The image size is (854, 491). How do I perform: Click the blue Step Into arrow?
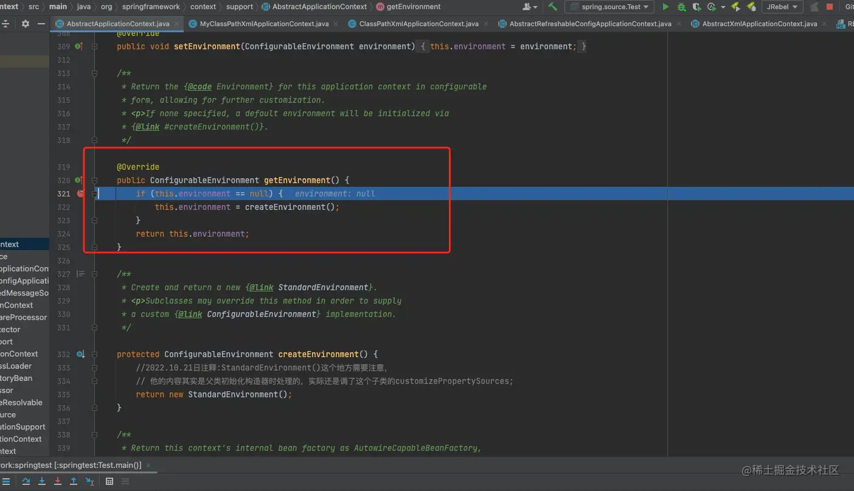click(42, 481)
